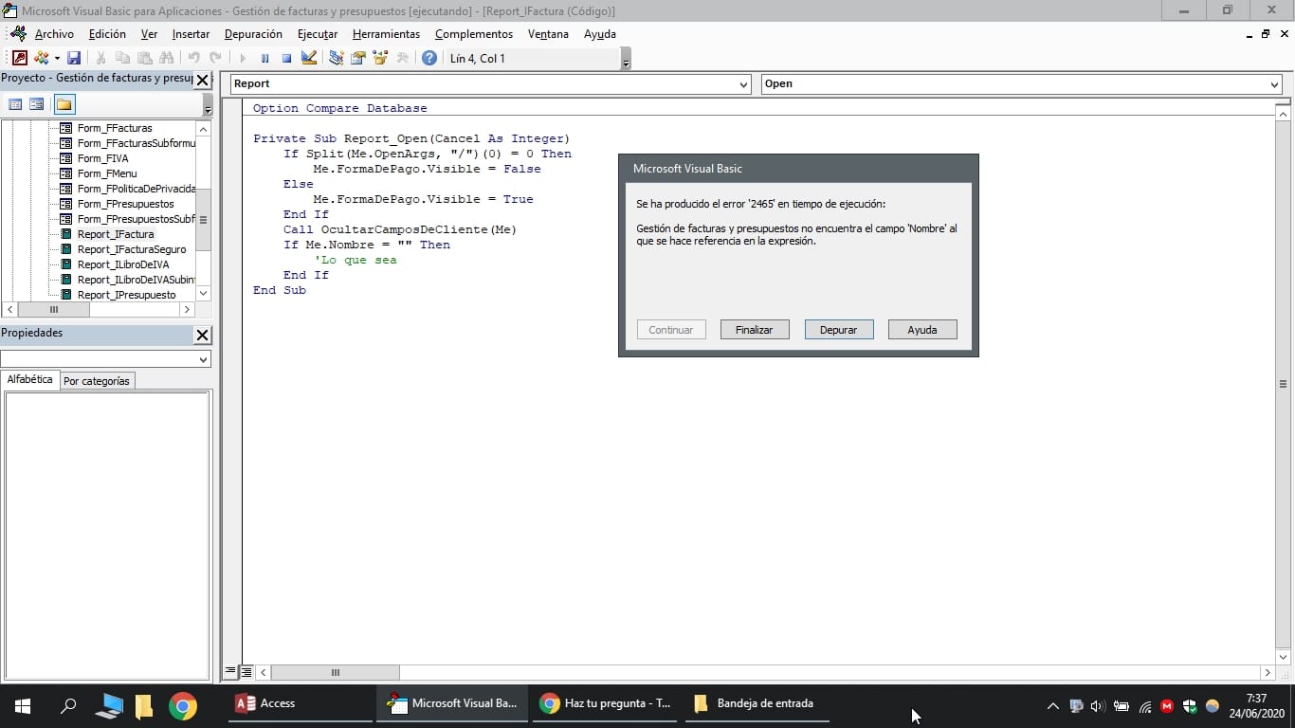1295x728 pixels.
Task: Open the Herramientas menu
Action: pyautogui.click(x=386, y=34)
